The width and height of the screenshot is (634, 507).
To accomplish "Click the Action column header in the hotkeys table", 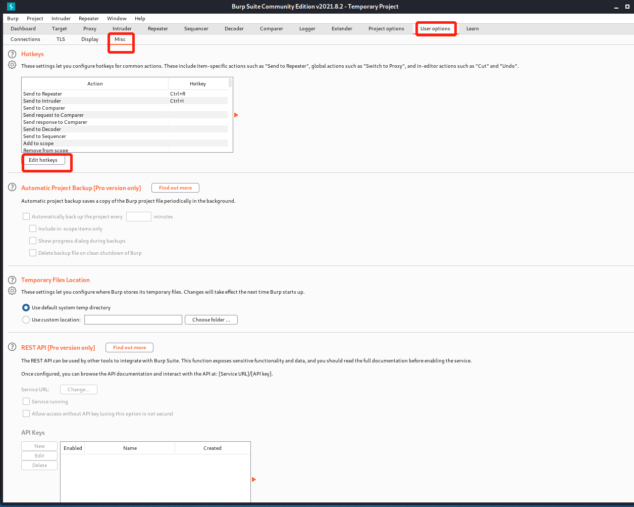I will [x=95, y=84].
